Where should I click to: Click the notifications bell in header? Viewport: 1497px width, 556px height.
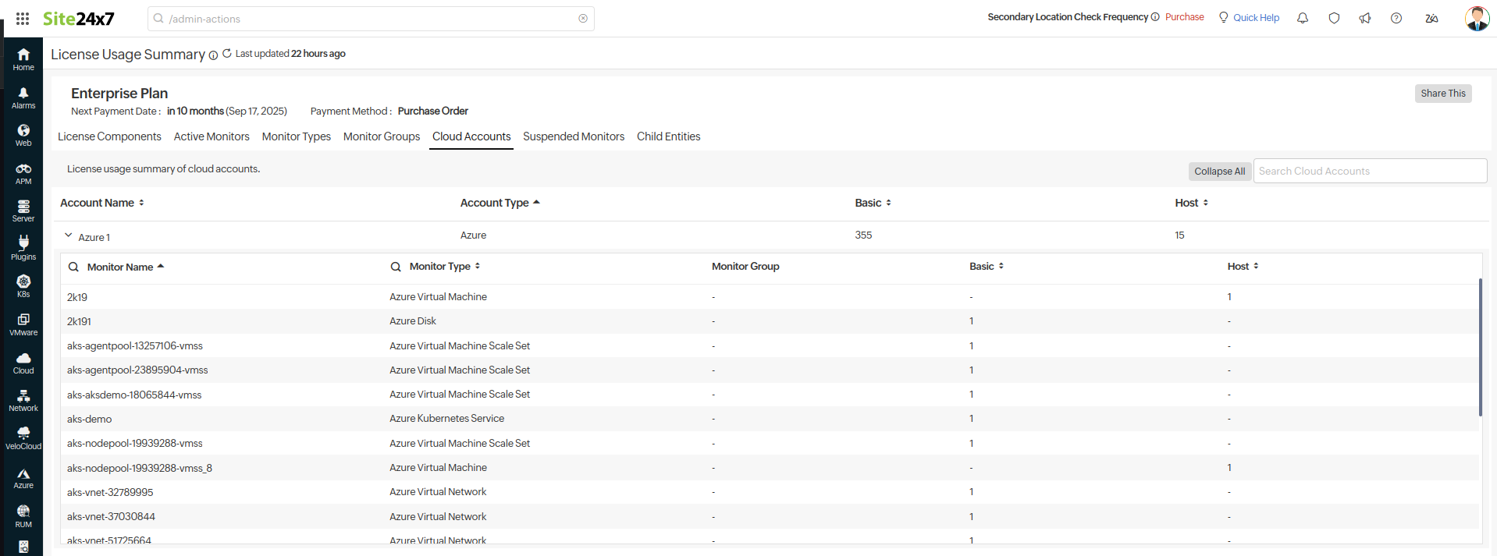pos(1303,18)
